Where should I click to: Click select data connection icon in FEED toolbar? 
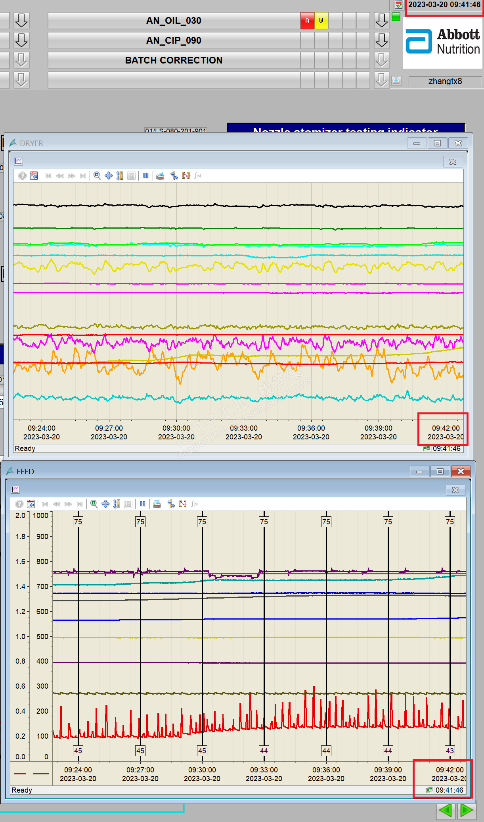coord(171,504)
